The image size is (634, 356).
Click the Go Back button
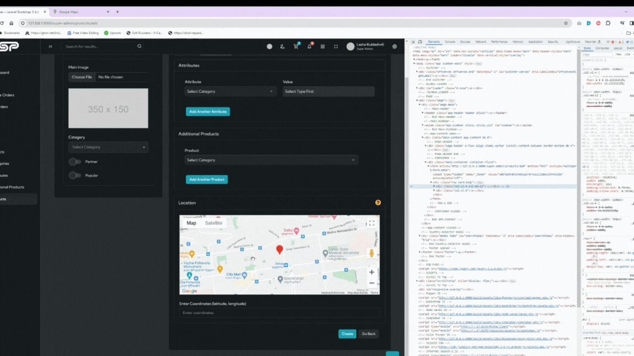coord(369,334)
